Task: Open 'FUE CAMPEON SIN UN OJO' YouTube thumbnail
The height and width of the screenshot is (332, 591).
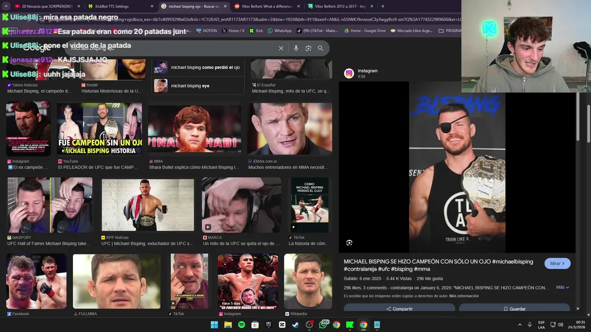Action: click(99, 128)
